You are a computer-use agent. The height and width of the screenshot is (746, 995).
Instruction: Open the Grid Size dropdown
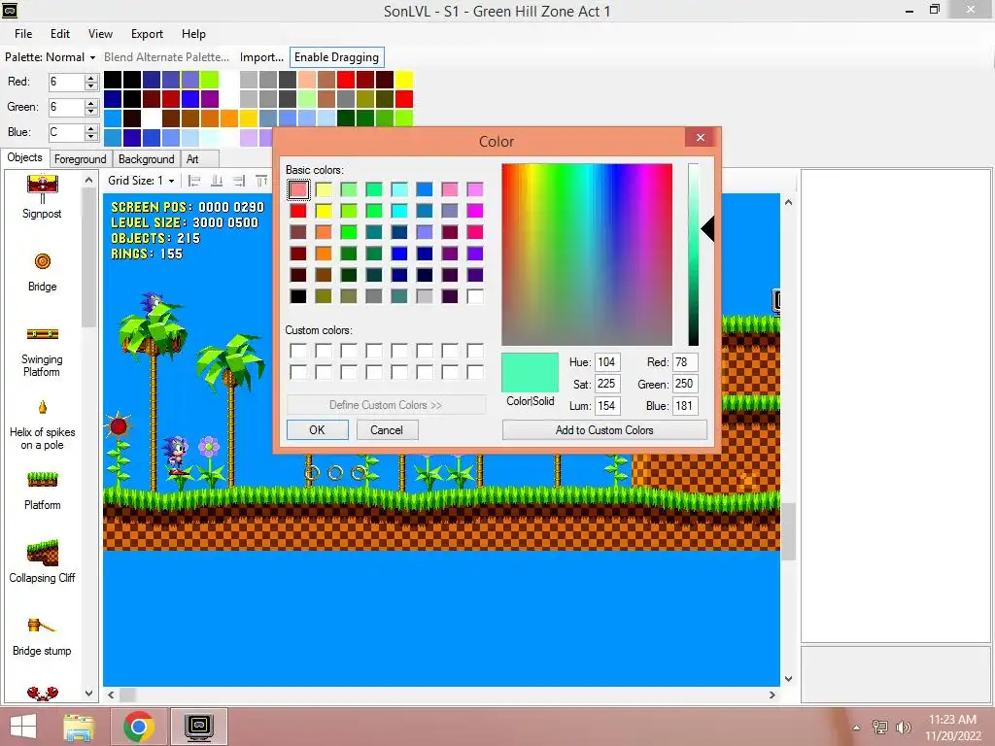tap(141, 181)
